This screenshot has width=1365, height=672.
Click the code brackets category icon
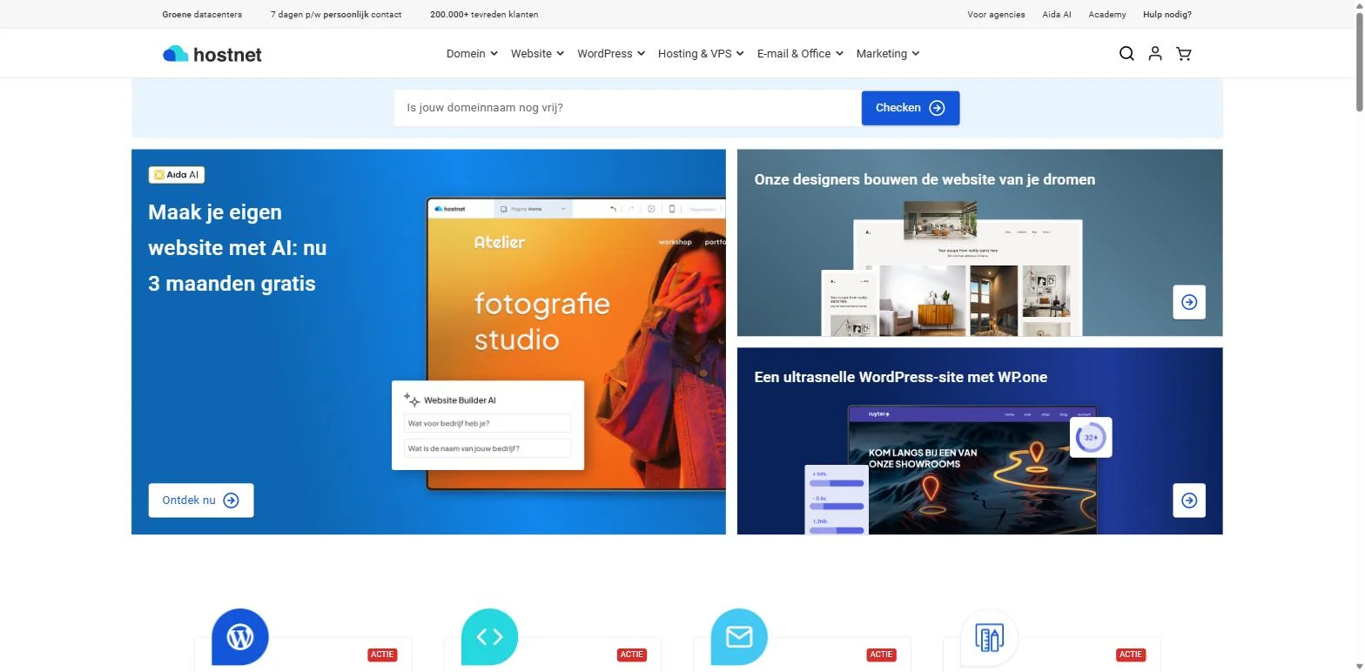(489, 637)
